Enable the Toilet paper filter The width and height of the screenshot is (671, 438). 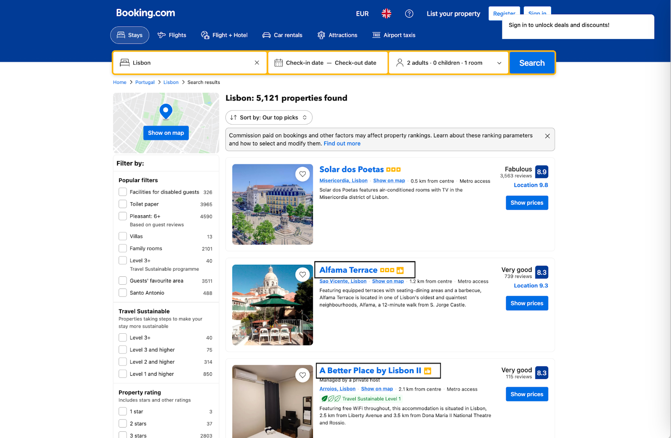[122, 204]
